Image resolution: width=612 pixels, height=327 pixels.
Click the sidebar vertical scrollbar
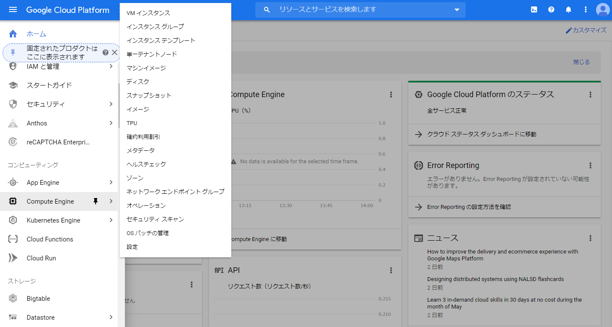click(x=119, y=105)
